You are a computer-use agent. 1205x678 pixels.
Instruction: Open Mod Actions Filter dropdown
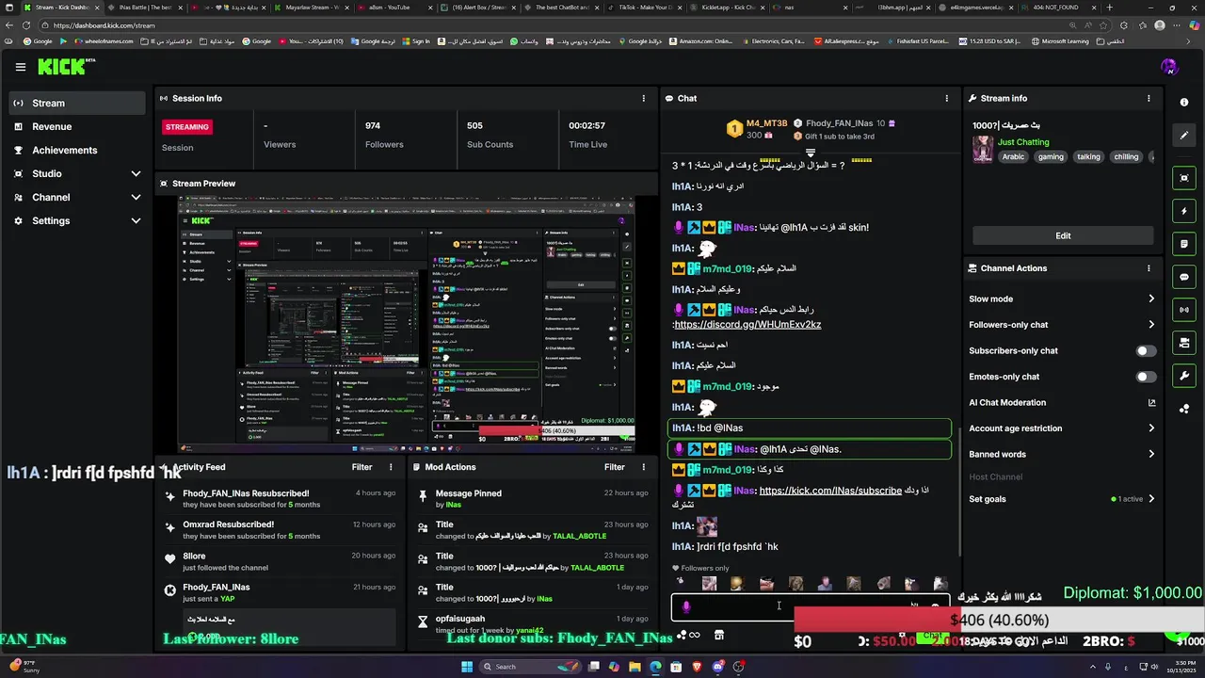(x=615, y=467)
